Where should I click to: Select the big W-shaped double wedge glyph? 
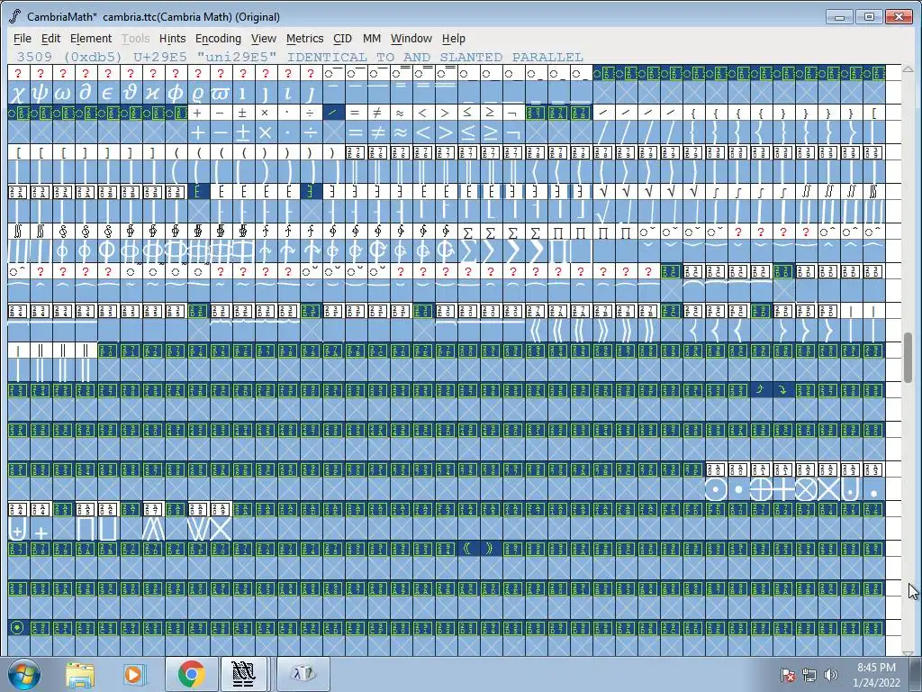(x=198, y=529)
